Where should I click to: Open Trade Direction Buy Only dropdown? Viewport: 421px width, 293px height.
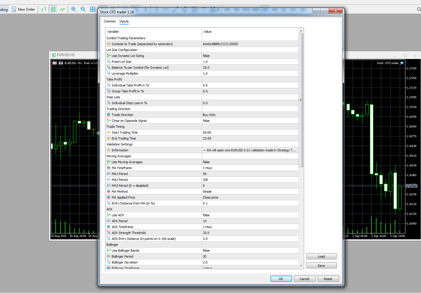point(250,115)
